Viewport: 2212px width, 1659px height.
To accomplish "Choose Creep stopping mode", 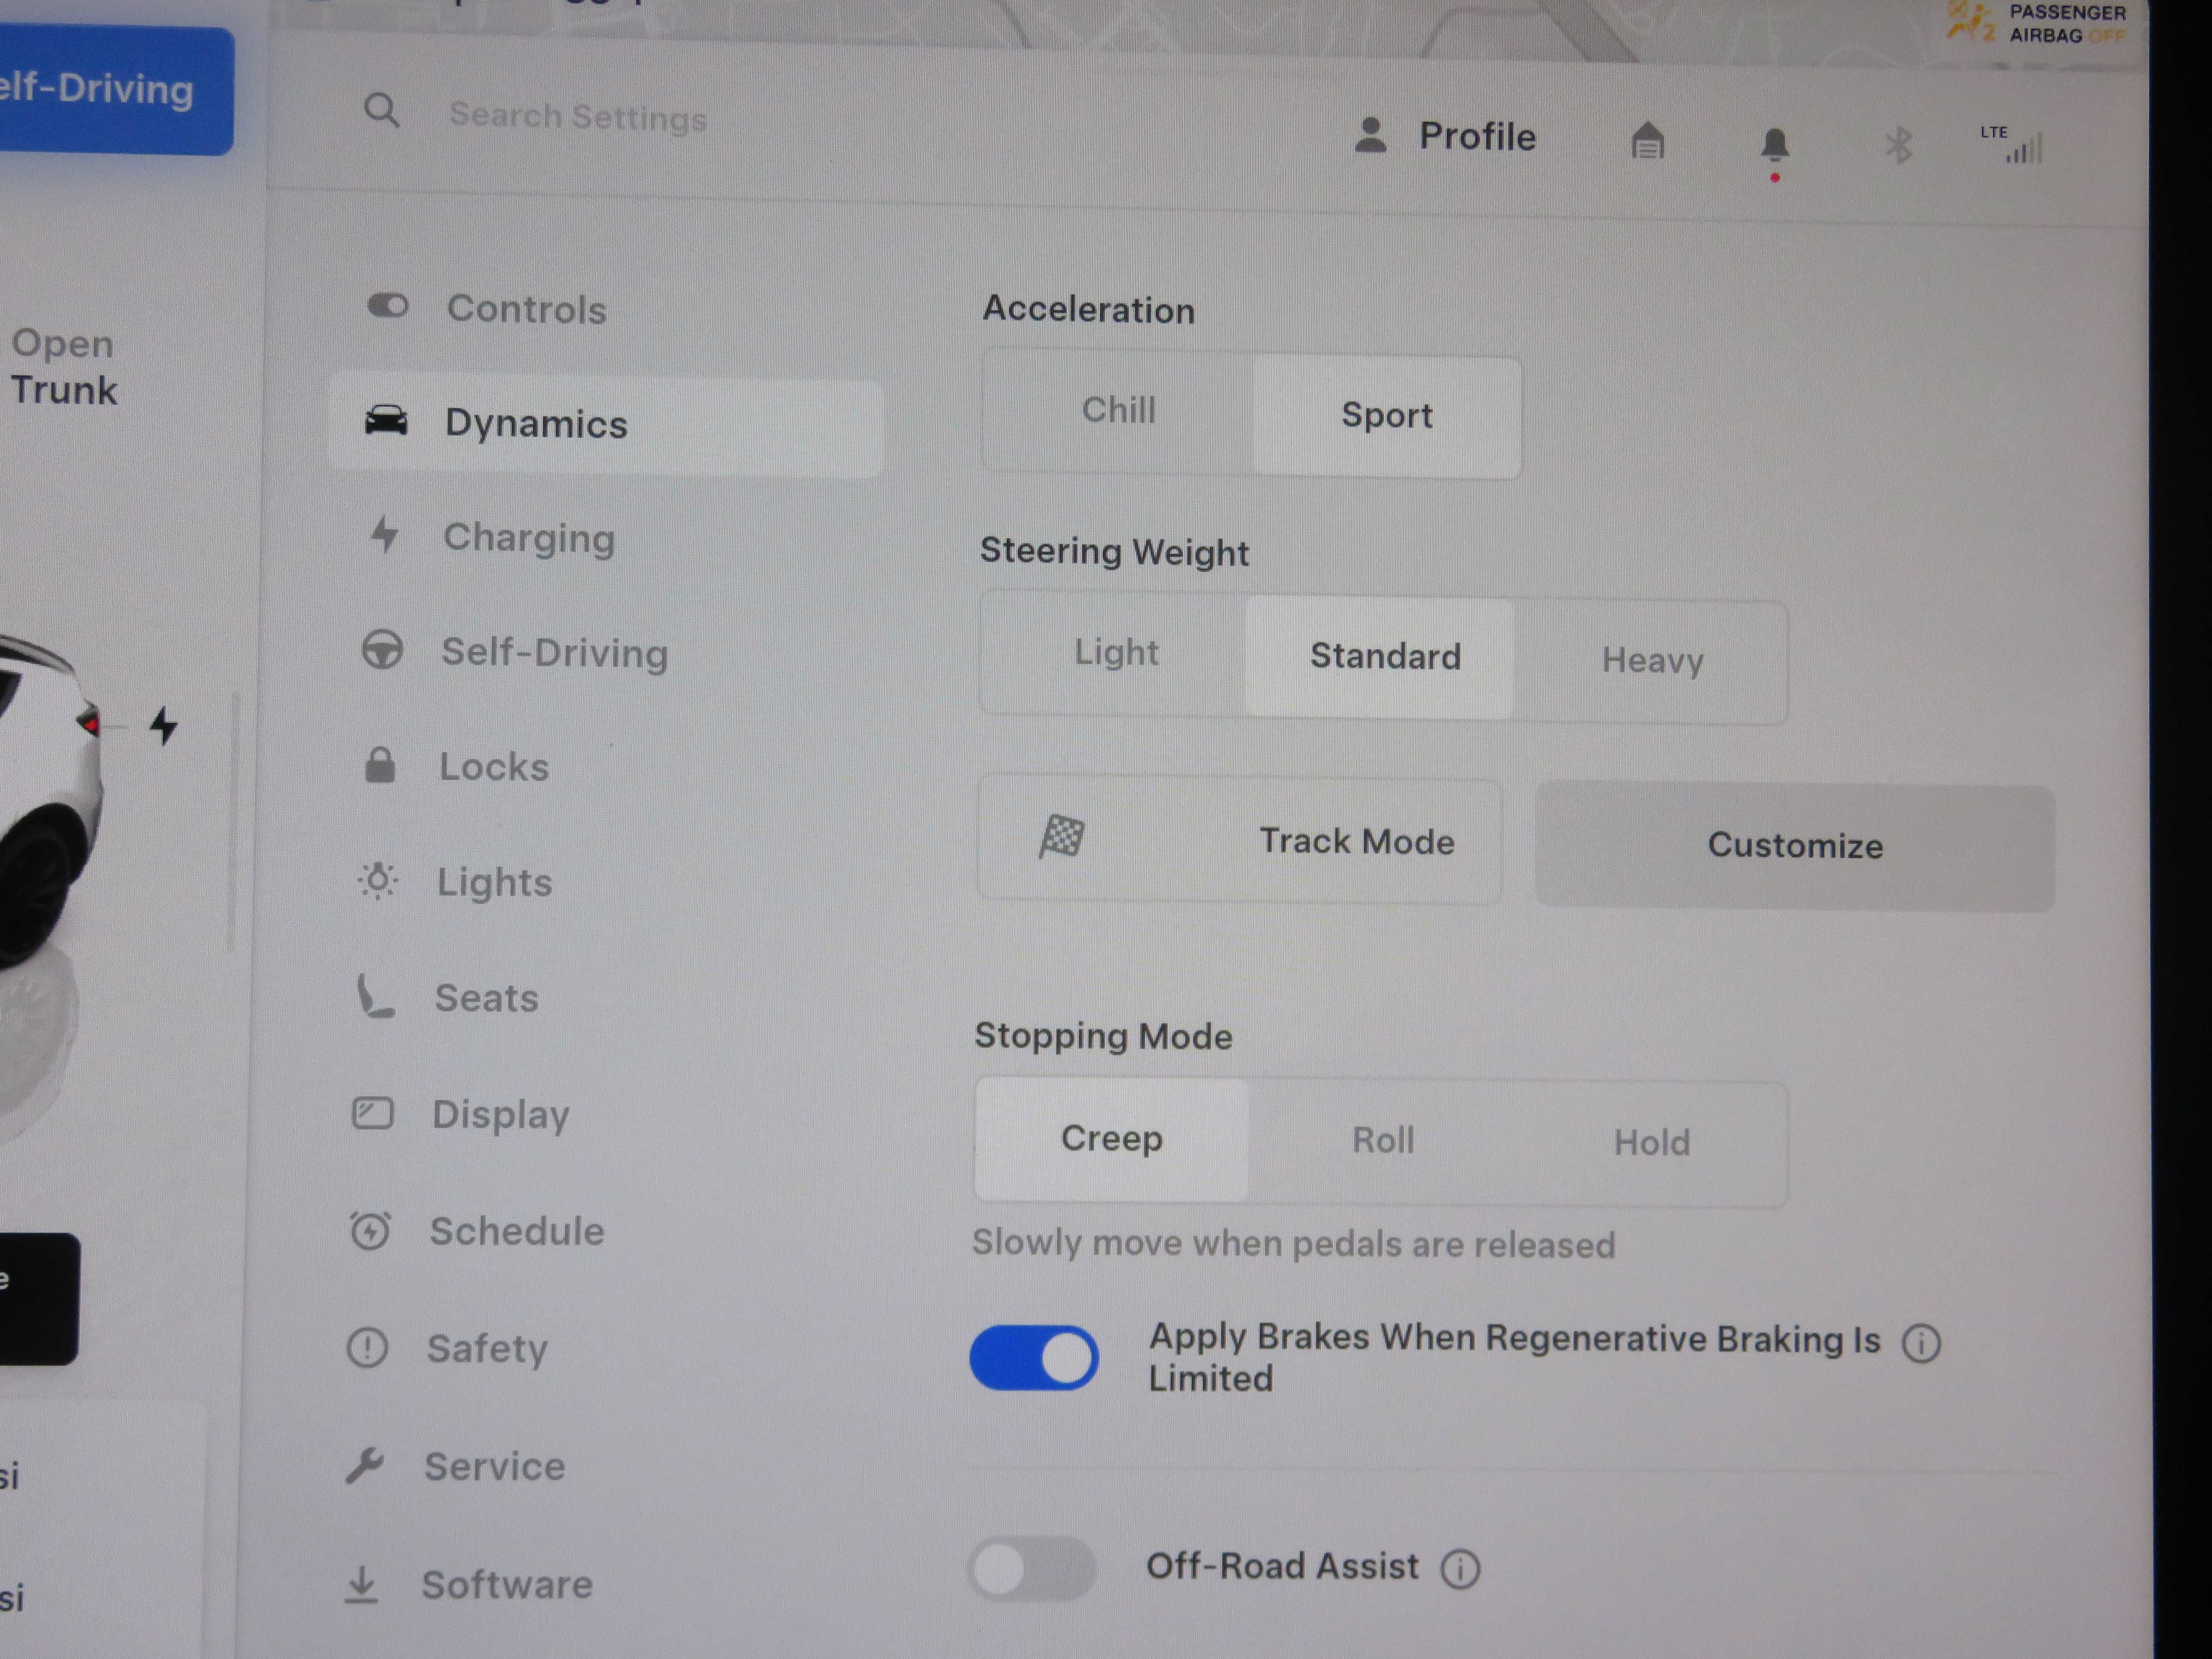I will click(x=1111, y=1138).
